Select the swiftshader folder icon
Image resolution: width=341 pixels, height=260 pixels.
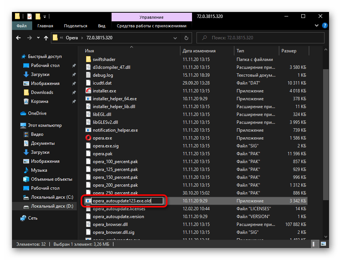(88, 59)
